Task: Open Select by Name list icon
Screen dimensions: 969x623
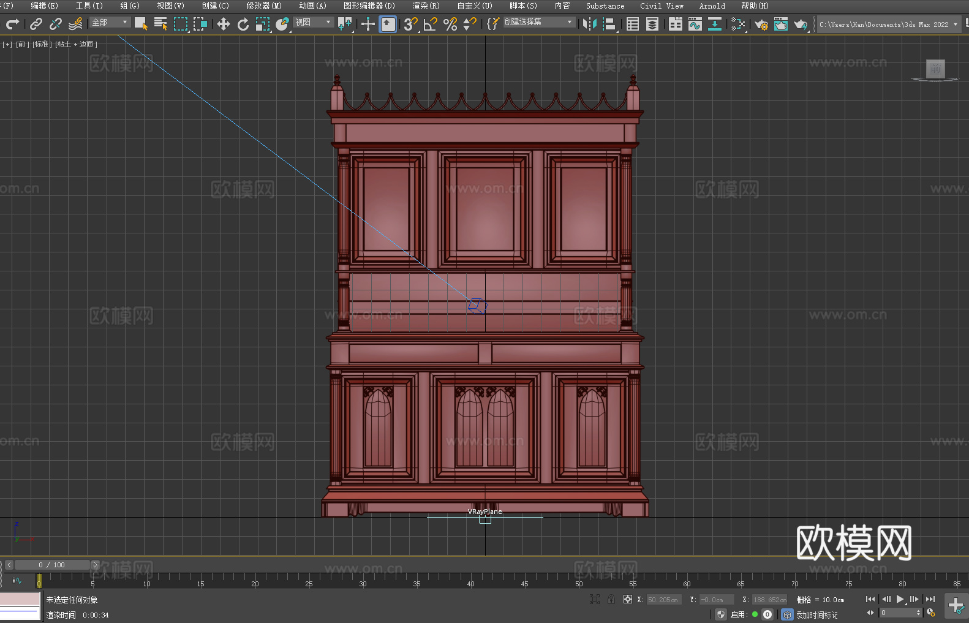Action: point(160,24)
